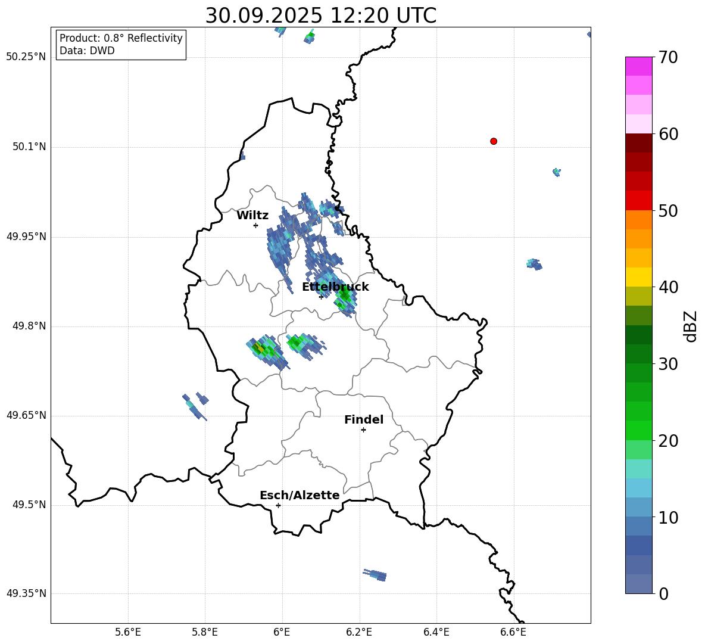Click the 49.8°N latitude label
The width and height of the screenshot is (705, 644).
[29, 326]
